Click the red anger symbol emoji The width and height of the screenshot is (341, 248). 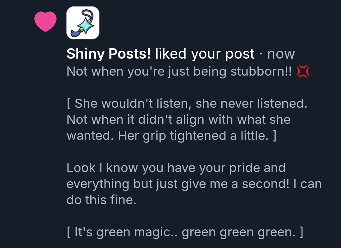[303, 72]
